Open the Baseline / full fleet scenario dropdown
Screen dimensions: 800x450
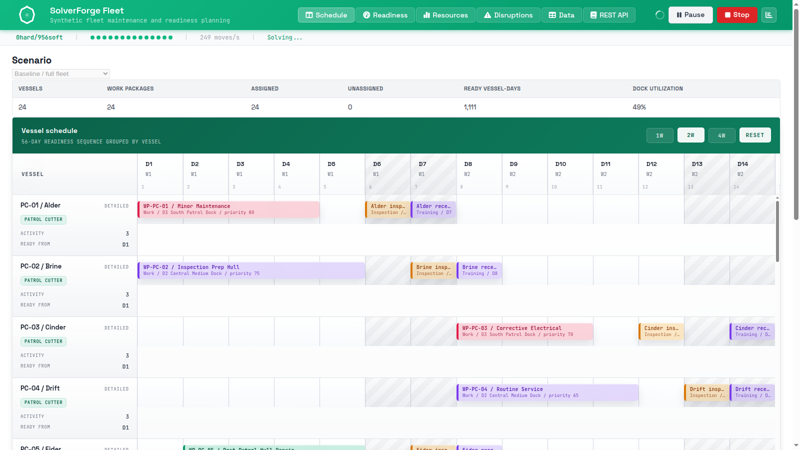(61, 73)
